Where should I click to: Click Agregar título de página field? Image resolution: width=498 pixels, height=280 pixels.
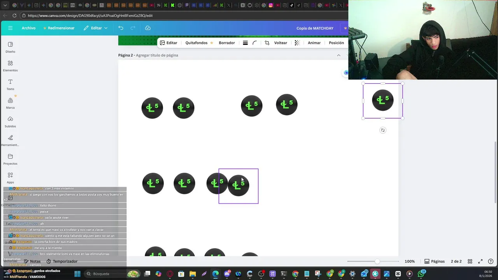[x=157, y=55]
